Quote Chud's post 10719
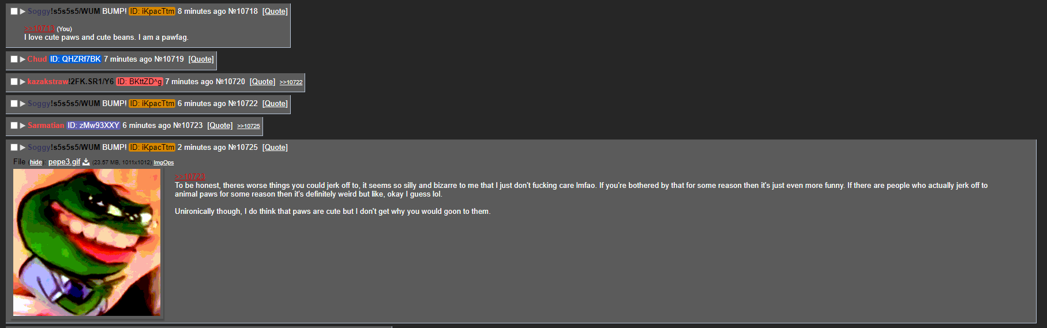 coord(201,59)
